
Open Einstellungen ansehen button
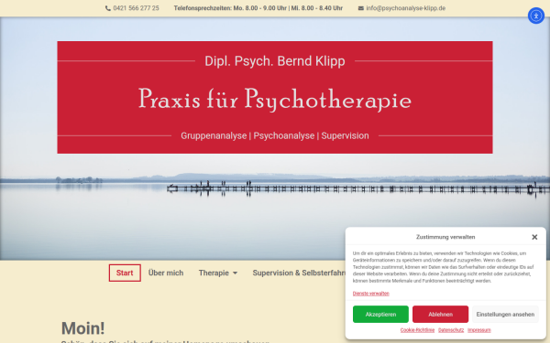click(505, 315)
